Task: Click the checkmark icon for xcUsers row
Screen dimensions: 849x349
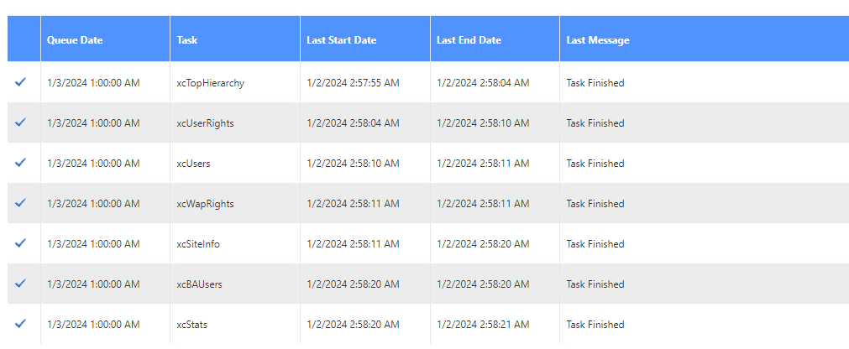Action: tap(21, 163)
